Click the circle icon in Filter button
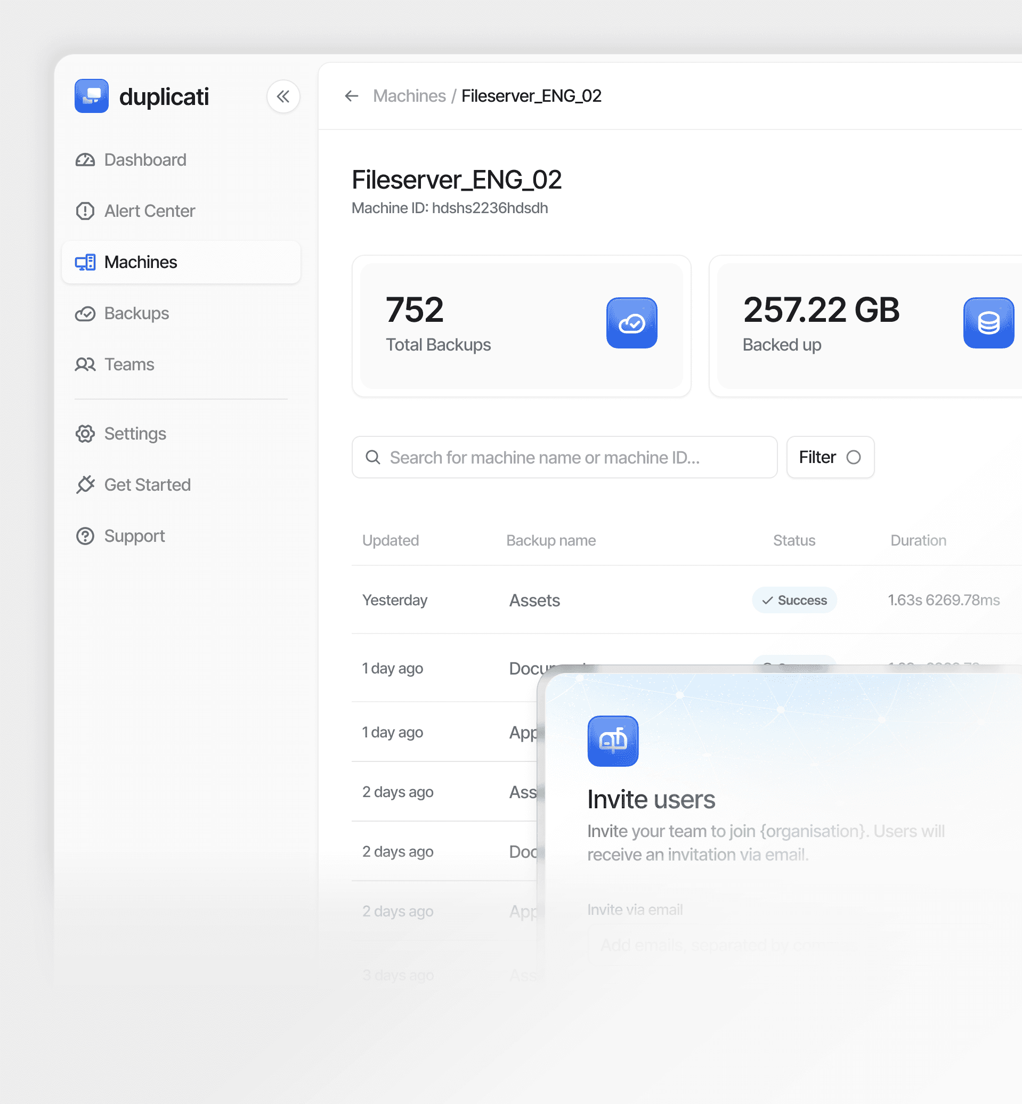The image size is (1022, 1104). pyautogui.click(x=853, y=457)
